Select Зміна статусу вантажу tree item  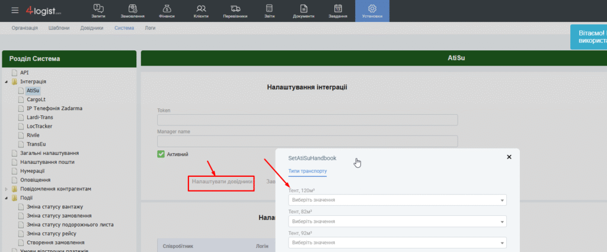click(55, 207)
